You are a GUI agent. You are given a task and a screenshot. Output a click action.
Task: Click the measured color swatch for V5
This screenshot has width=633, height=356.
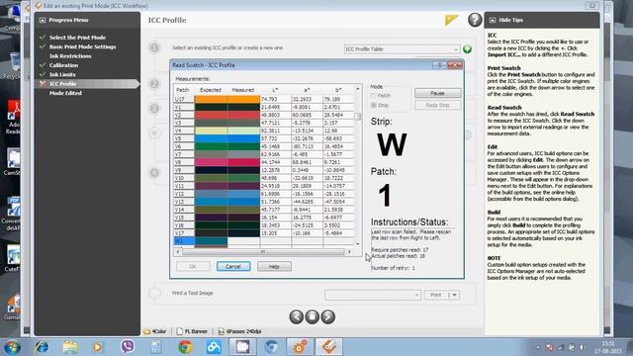pos(243,138)
